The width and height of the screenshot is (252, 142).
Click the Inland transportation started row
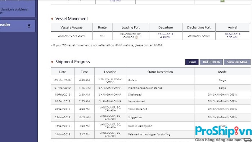point(150,88)
